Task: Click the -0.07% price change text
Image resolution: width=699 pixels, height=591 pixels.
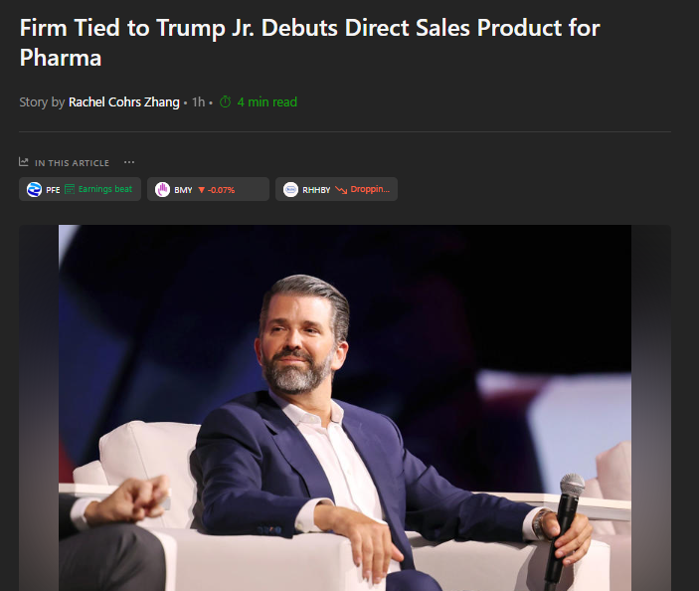Action: point(221,190)
